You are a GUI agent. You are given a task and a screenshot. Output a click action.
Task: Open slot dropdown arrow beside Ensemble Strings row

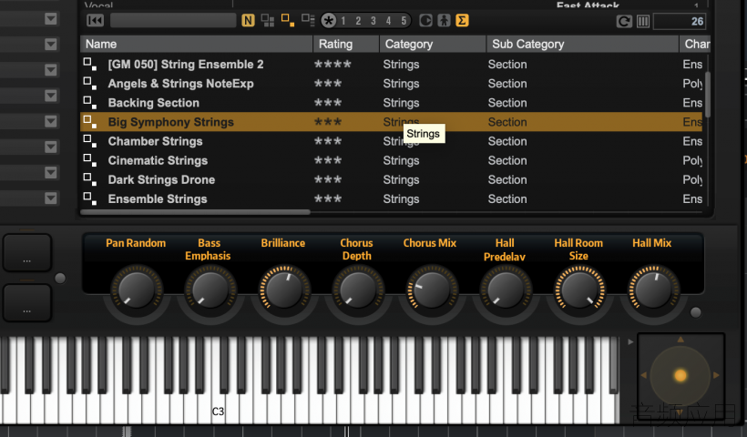[50, 198]
